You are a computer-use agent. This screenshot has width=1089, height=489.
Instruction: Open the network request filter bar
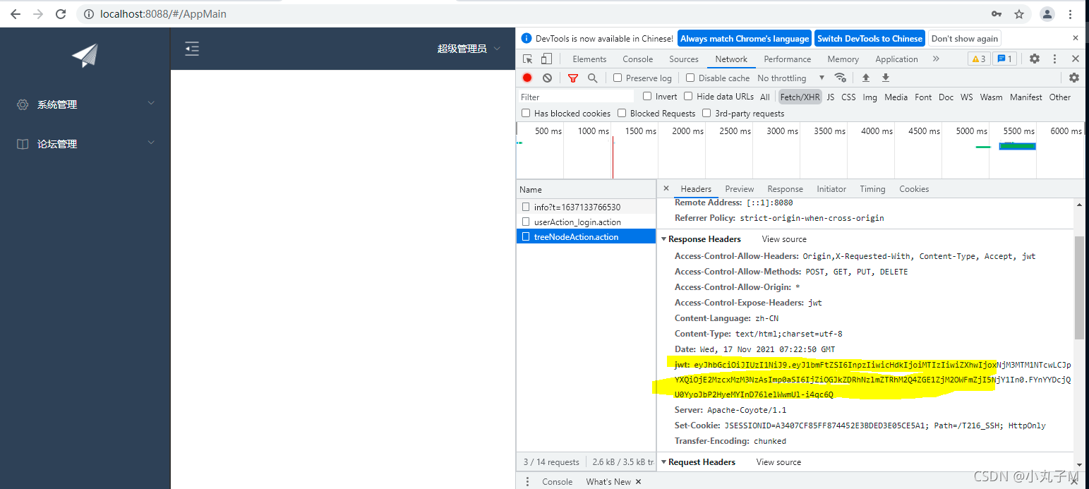click(572, 78)
